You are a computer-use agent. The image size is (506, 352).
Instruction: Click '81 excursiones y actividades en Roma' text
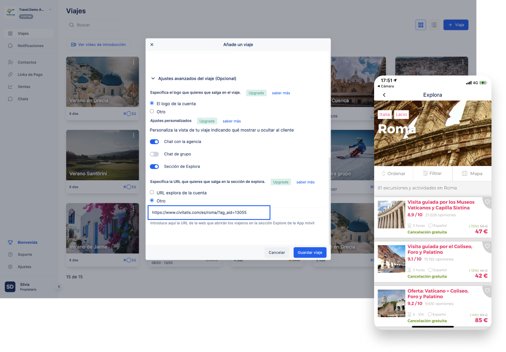(417, 188)
